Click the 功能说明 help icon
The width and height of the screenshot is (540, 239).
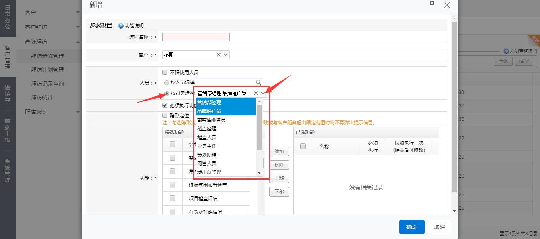point(121,26)
